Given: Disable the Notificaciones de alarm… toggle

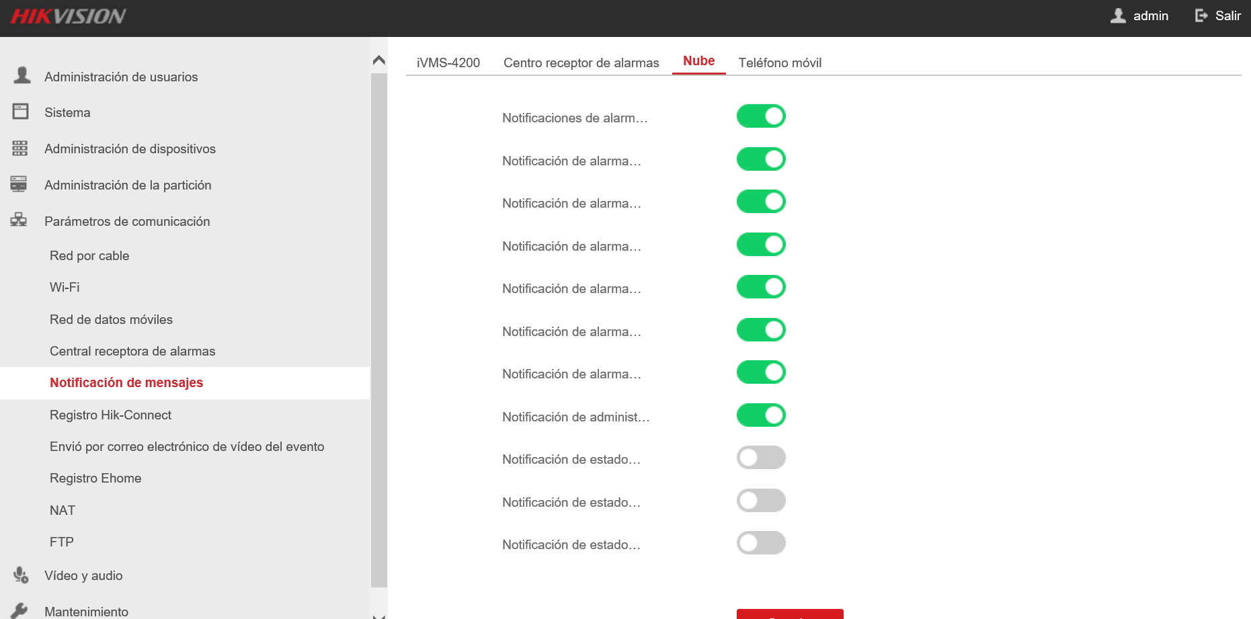Looking at the screenshot, I should click(761, 116).
